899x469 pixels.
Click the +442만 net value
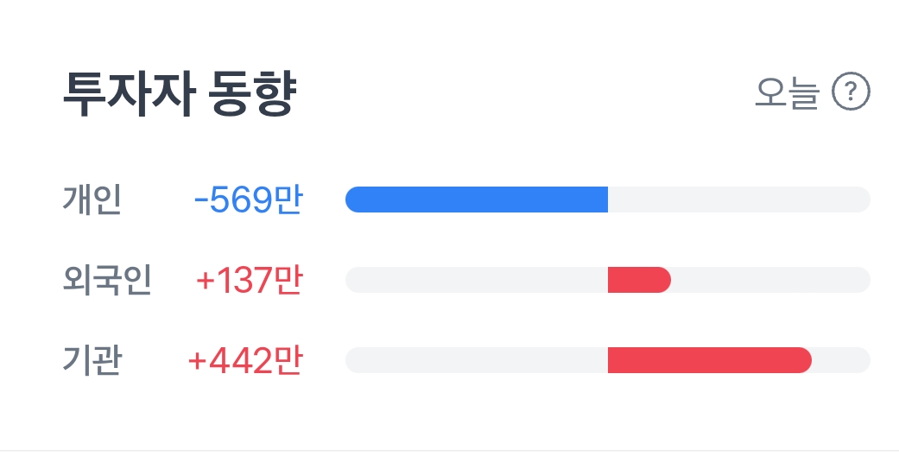244,360
